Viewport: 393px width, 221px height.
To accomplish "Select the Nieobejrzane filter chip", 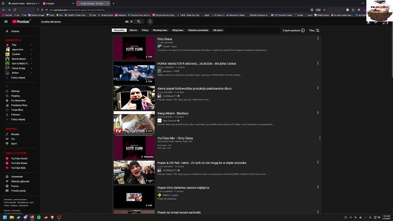I will [160, 30].
